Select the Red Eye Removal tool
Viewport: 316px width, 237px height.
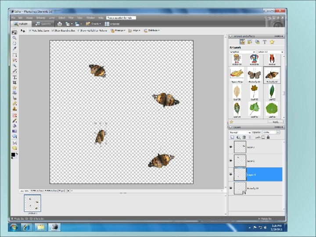14,98
